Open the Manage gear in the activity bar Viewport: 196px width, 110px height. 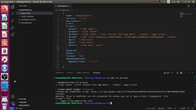click(x=13, y=103)
